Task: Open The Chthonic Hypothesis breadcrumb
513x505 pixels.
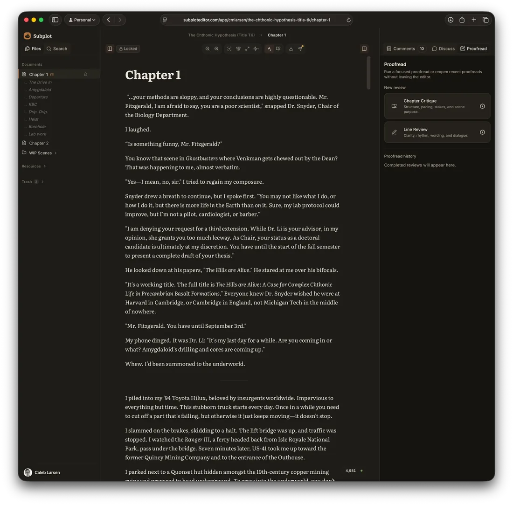Action: (x=221, y=35)
